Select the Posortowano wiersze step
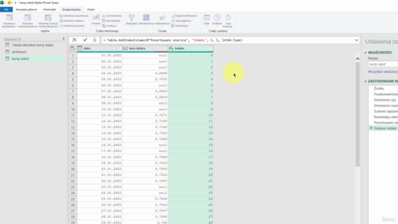 [x=386, y=123]
